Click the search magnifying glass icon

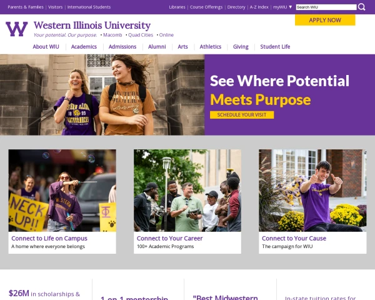(362, 7)
